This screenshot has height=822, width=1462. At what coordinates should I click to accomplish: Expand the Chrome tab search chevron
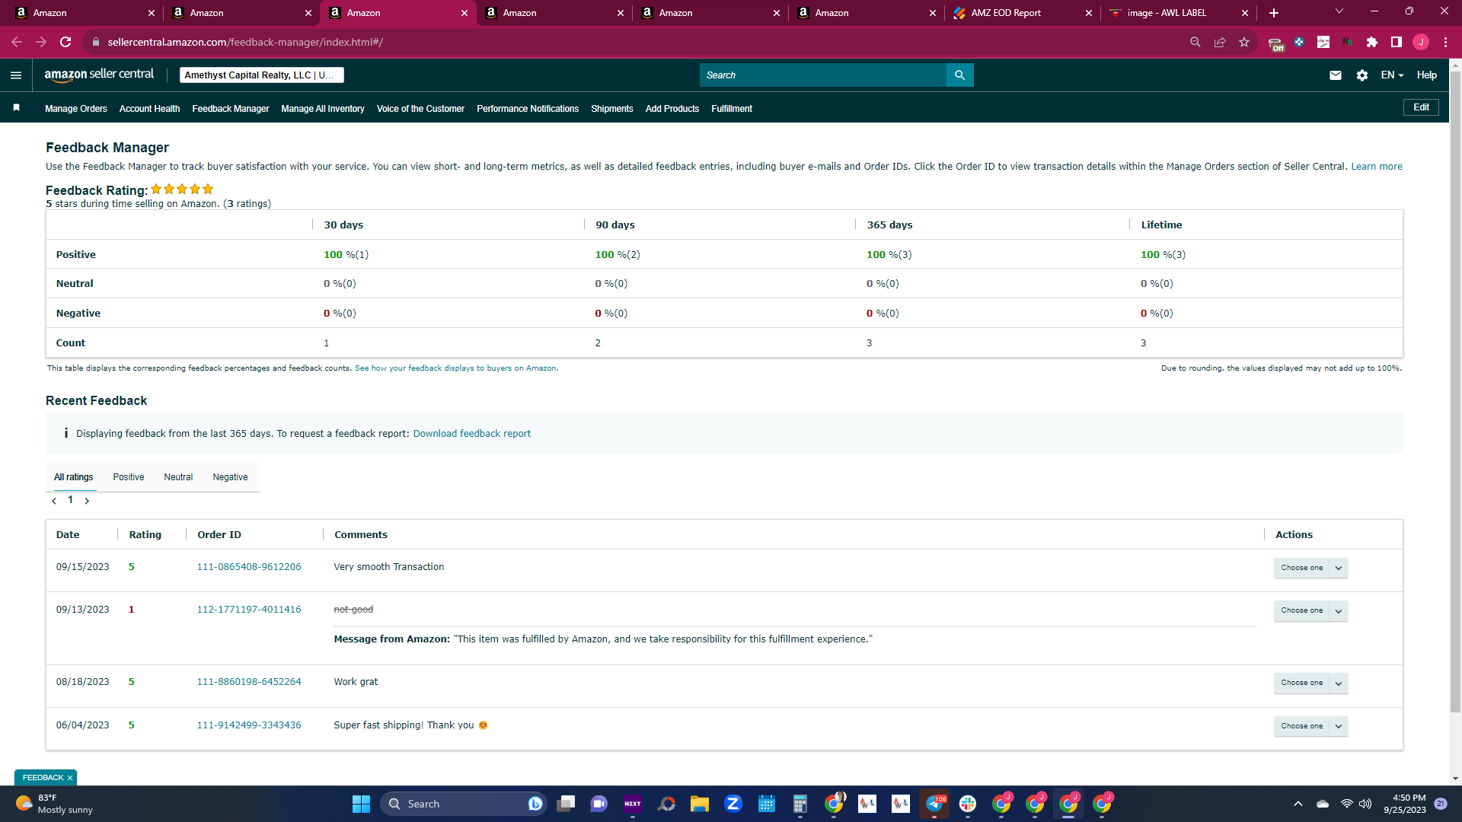1339,11
